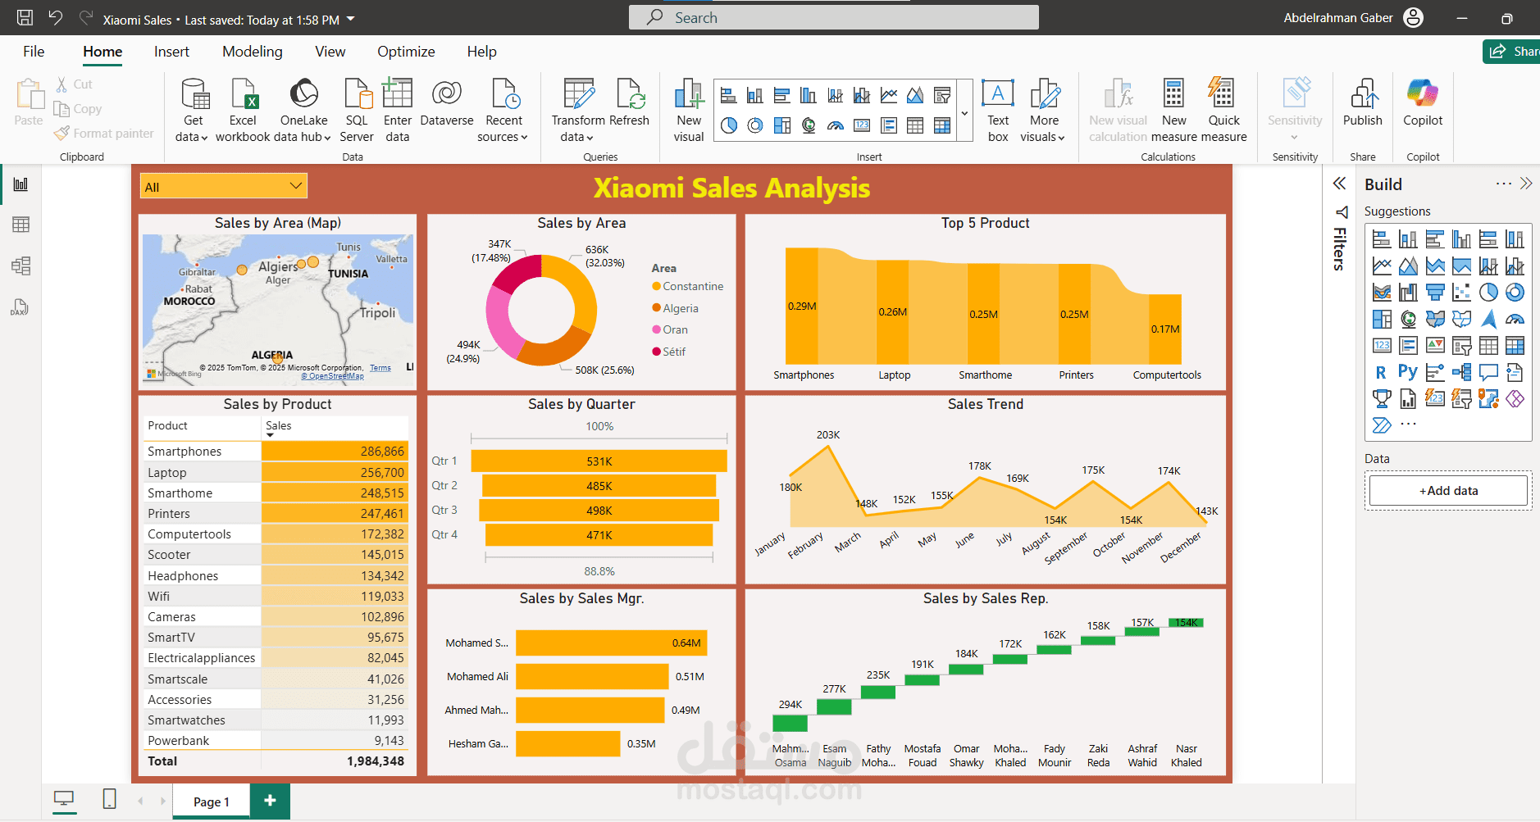The image size is (1540, 822).
Task: Open the DAX query view
Action: [x=21, y=307]
